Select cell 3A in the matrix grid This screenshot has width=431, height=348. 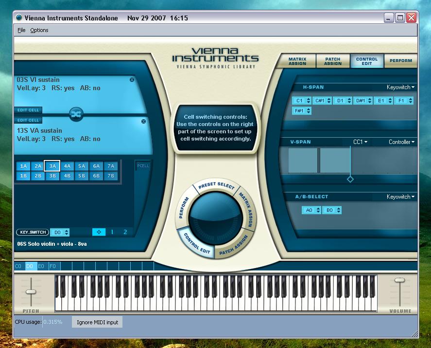52,166
